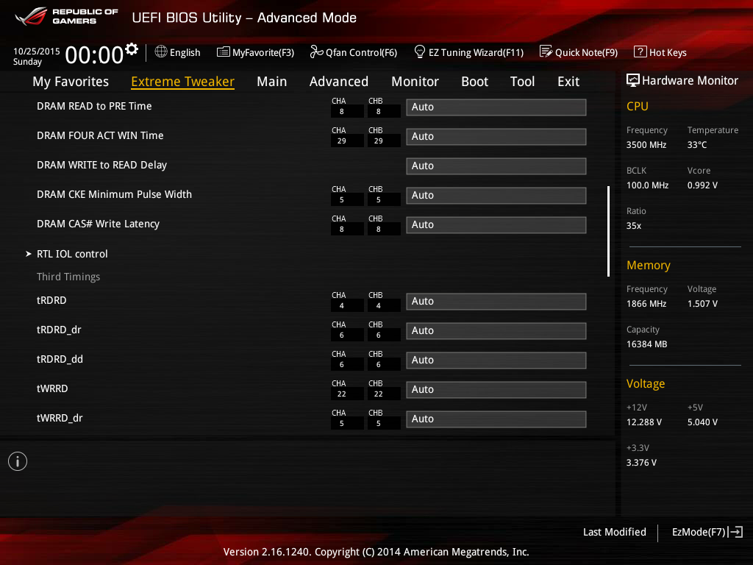Launch EZ Tuning Wizard lightbulb icon
753x565 pixels.
(420, 51)
